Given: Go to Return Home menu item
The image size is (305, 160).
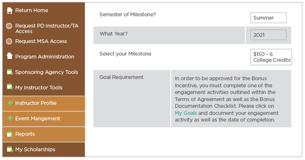Looking at the screenshot, I should [x=32, y=10].
